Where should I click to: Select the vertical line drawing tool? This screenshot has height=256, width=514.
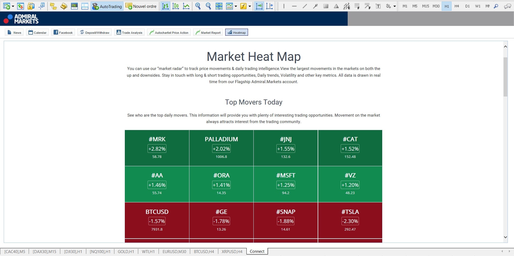click(284, 6)
